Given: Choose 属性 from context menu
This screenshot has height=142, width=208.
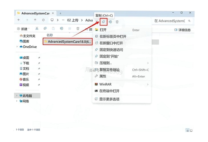Looking at the screenshot, I should pos(122,76).
